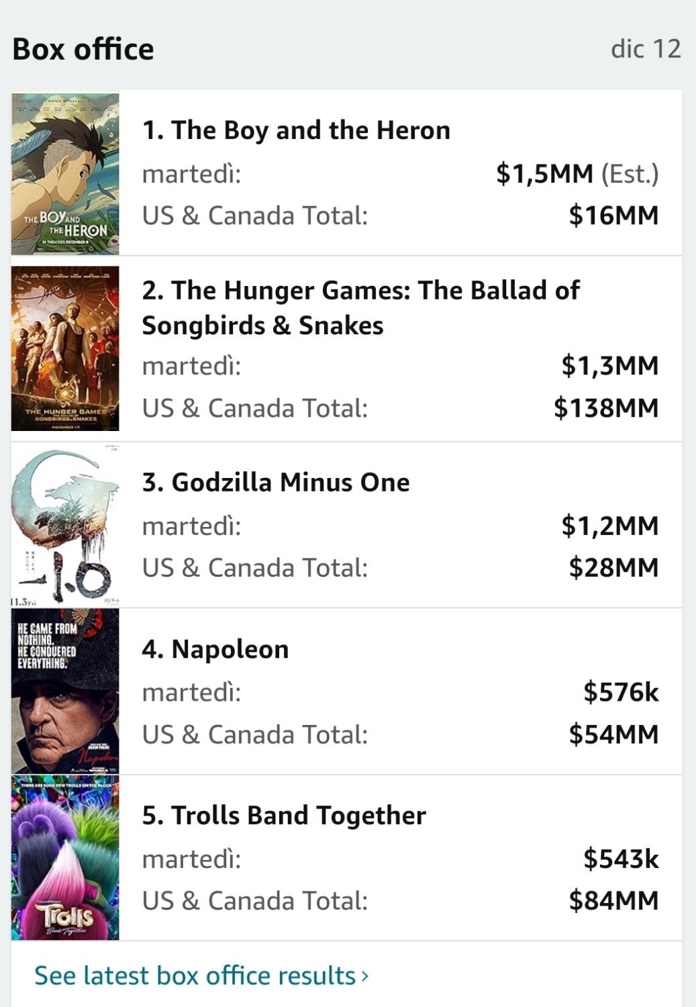Select the $138MM US & Canada total
The image size is (696, 1007).
point(606,407)
